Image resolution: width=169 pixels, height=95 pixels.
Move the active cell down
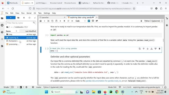click(x=148, y=49)
